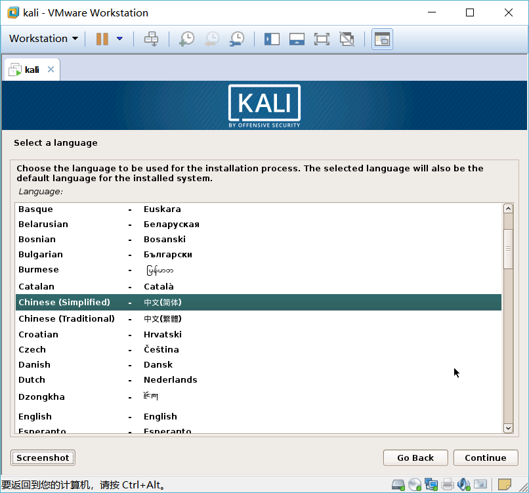Close the VMware Workstation window

coord(509,13)
